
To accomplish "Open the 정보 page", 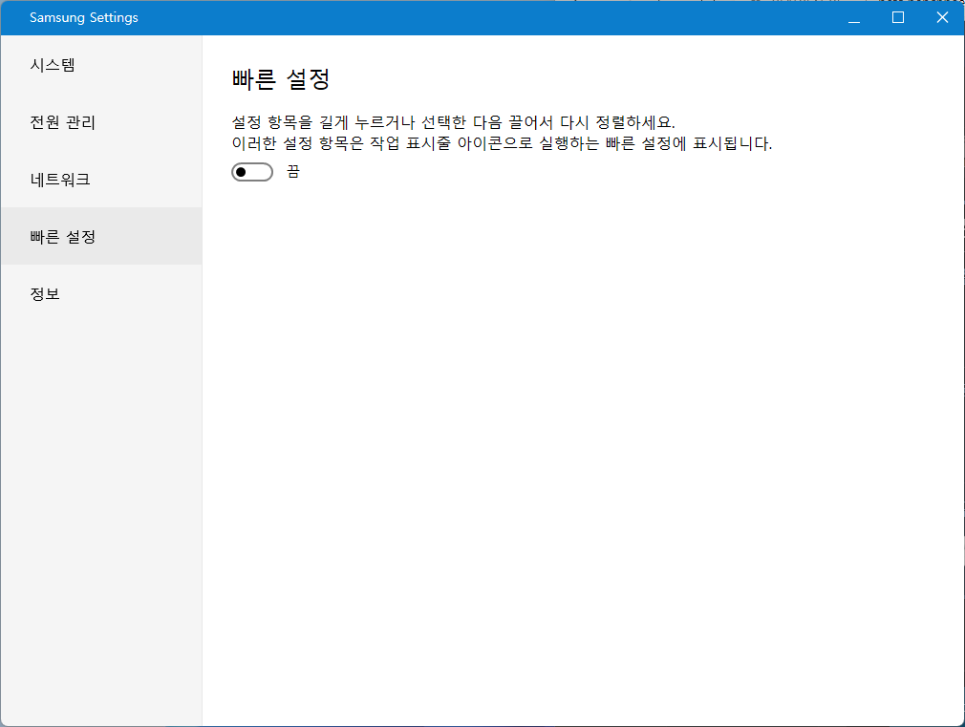I will (x=45, y=293).
